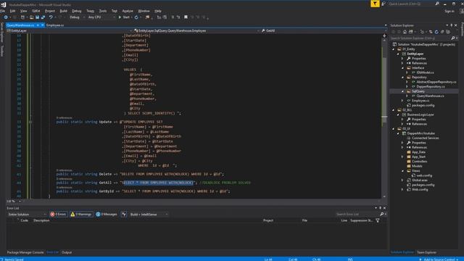The height and width of the screenshot is (261, 464).
Task: Click the browser refresh icon beside Start
Action: pyautogui.click(x=136, y=17)
